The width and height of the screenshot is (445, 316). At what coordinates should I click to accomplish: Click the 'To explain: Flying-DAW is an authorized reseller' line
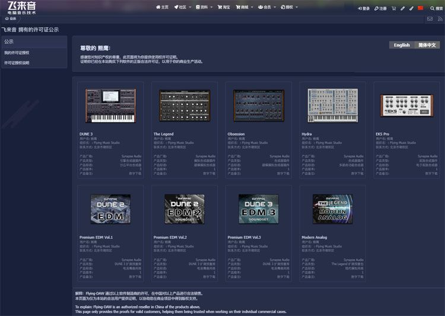[x=138, y=307]
